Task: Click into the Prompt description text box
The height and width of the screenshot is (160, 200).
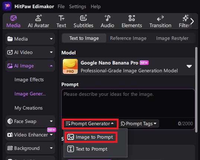Action: click(x=128, y=103)
